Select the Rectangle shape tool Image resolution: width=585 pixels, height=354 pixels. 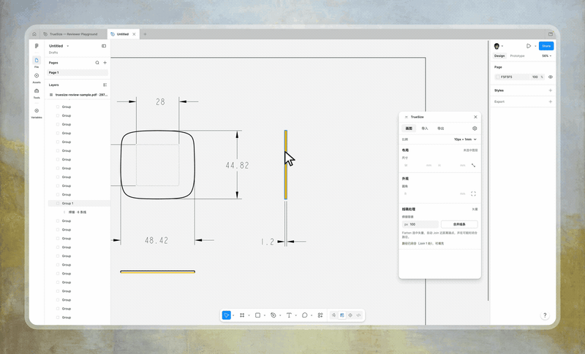(257, 315)
